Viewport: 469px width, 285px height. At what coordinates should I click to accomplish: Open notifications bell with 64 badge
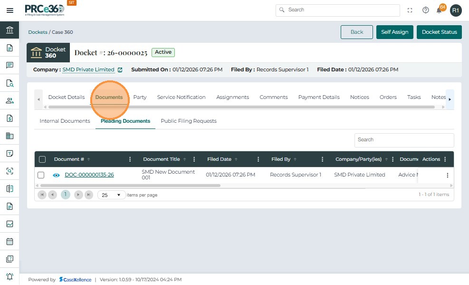[x=440, y=10]
